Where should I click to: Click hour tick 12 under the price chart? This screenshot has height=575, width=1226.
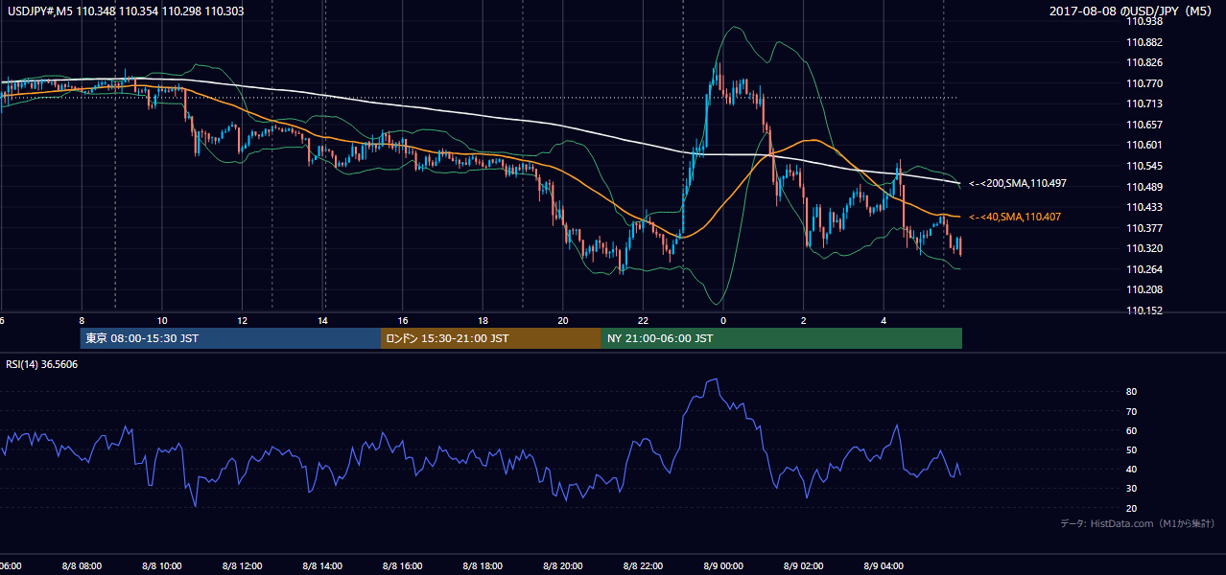pos(243,321)
